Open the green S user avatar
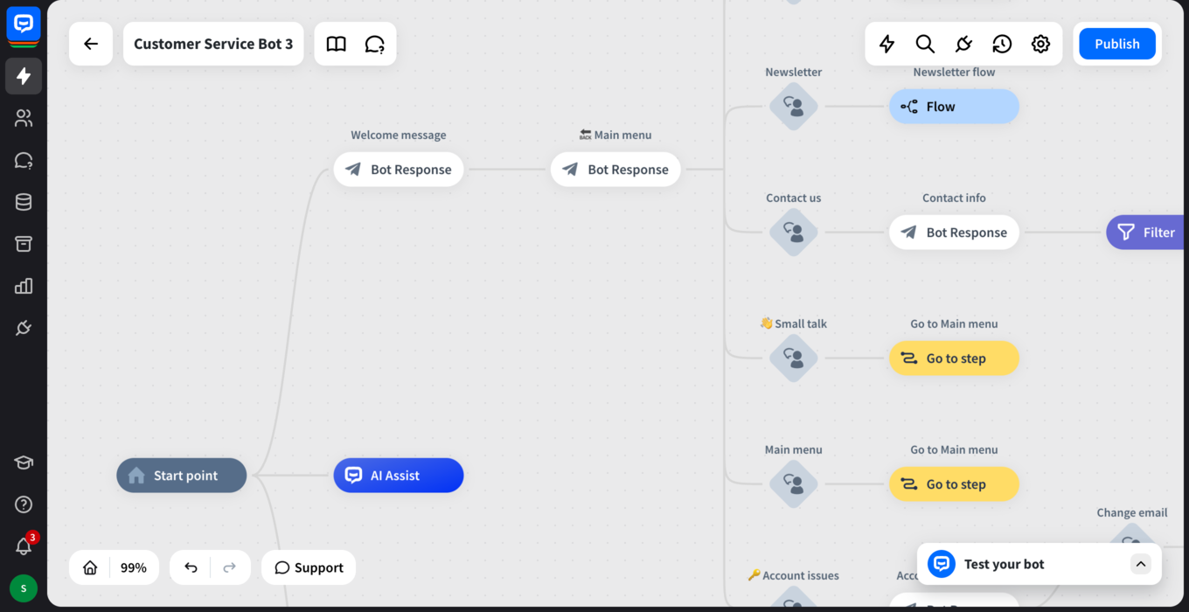Image resolution: width=1189 pixels, height=612 pixels. click(x=24, y=588)
